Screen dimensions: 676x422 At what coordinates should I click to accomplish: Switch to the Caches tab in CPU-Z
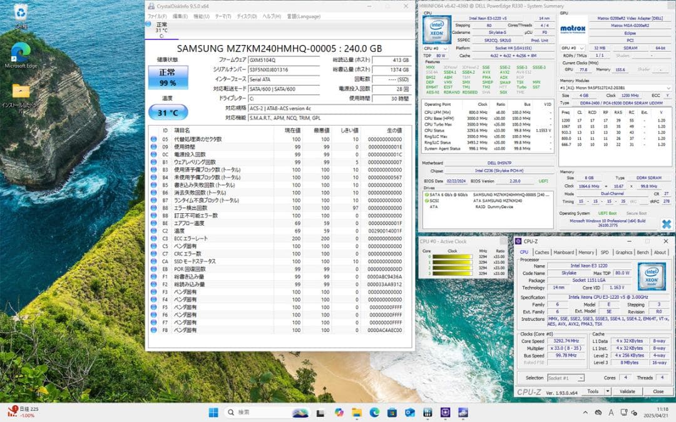[x=541, y=252]
